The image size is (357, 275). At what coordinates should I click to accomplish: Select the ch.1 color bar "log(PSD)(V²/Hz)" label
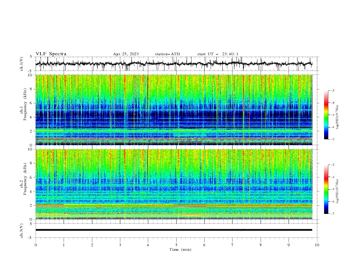(x=338, y=117)
